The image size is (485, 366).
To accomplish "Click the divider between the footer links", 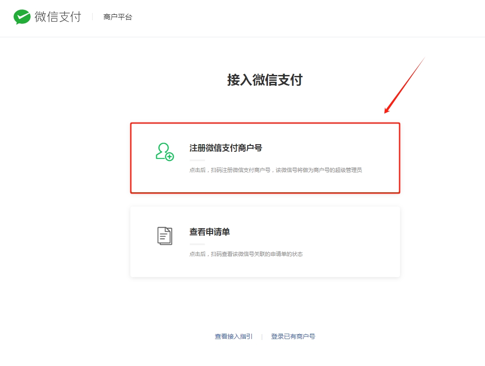I will pyautogui.click(x=262, y=337).
